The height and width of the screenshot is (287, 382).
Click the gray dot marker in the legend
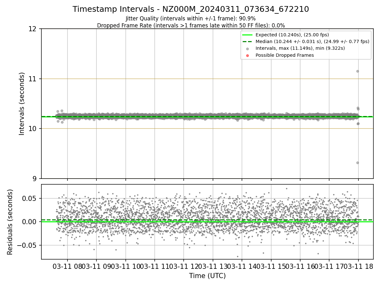248,48
